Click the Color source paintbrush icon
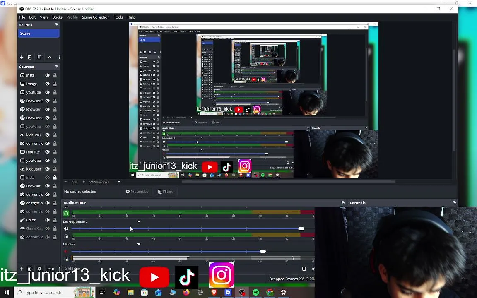Viewport: 477px width, 298px height. tap(22, 220)
